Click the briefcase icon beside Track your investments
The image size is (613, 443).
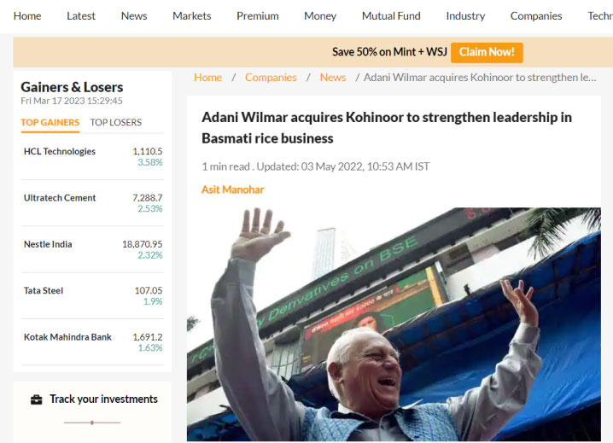pyautogui.click(x=37, y=399)
